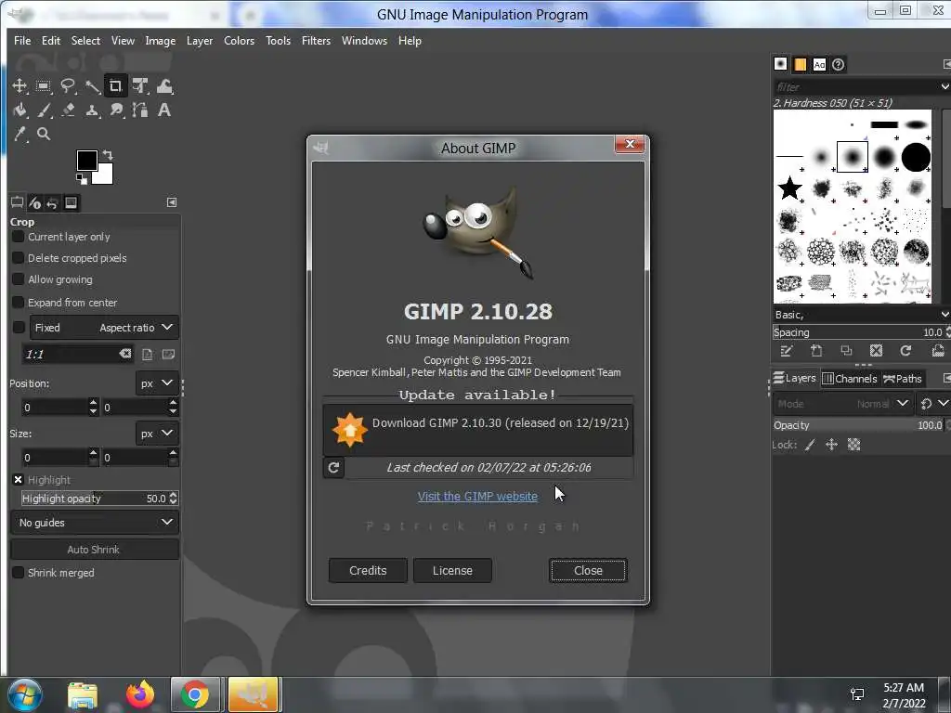Click Download GIMP 2.10.30 text
951x713 pixels.
[501, 422]
